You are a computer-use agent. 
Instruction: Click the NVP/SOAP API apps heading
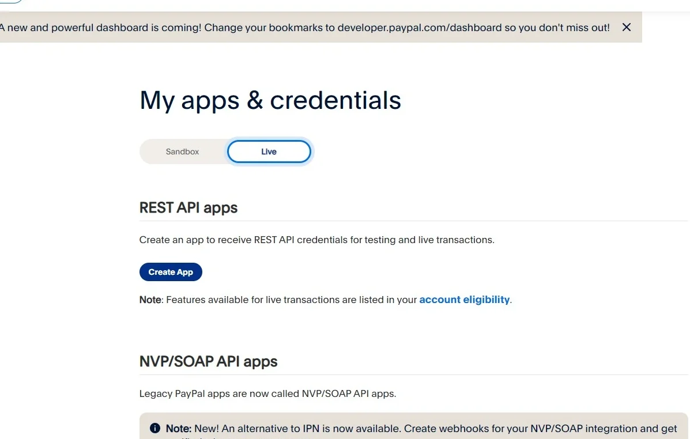(x=208, y=362)
